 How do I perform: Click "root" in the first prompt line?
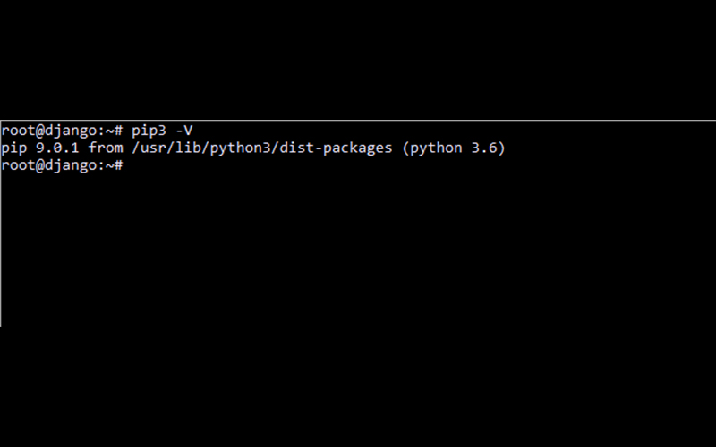tap(18, 130)
